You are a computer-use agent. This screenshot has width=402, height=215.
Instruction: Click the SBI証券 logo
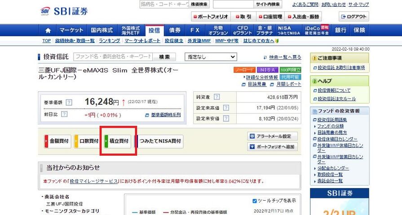[64, 11]
